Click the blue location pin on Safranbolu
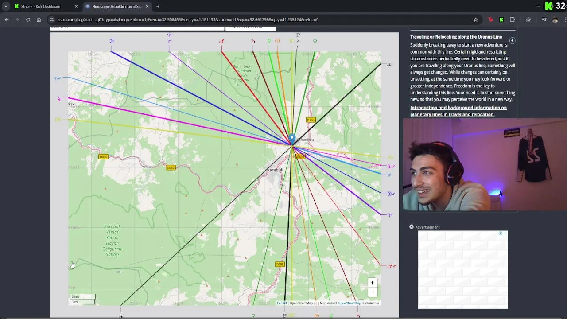 (x=292, y=139)
